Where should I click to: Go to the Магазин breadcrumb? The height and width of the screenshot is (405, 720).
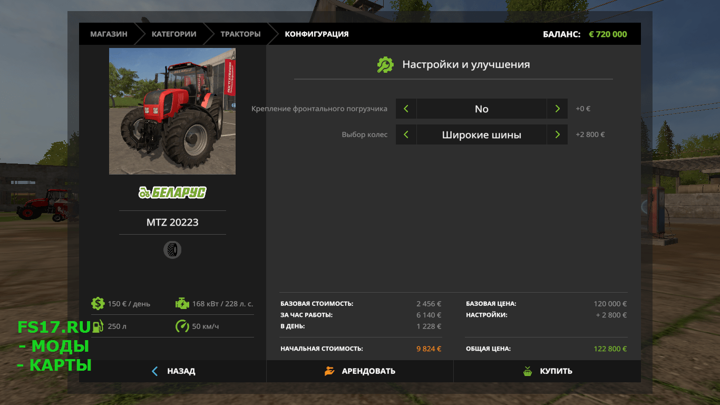[x=109, y=34]
